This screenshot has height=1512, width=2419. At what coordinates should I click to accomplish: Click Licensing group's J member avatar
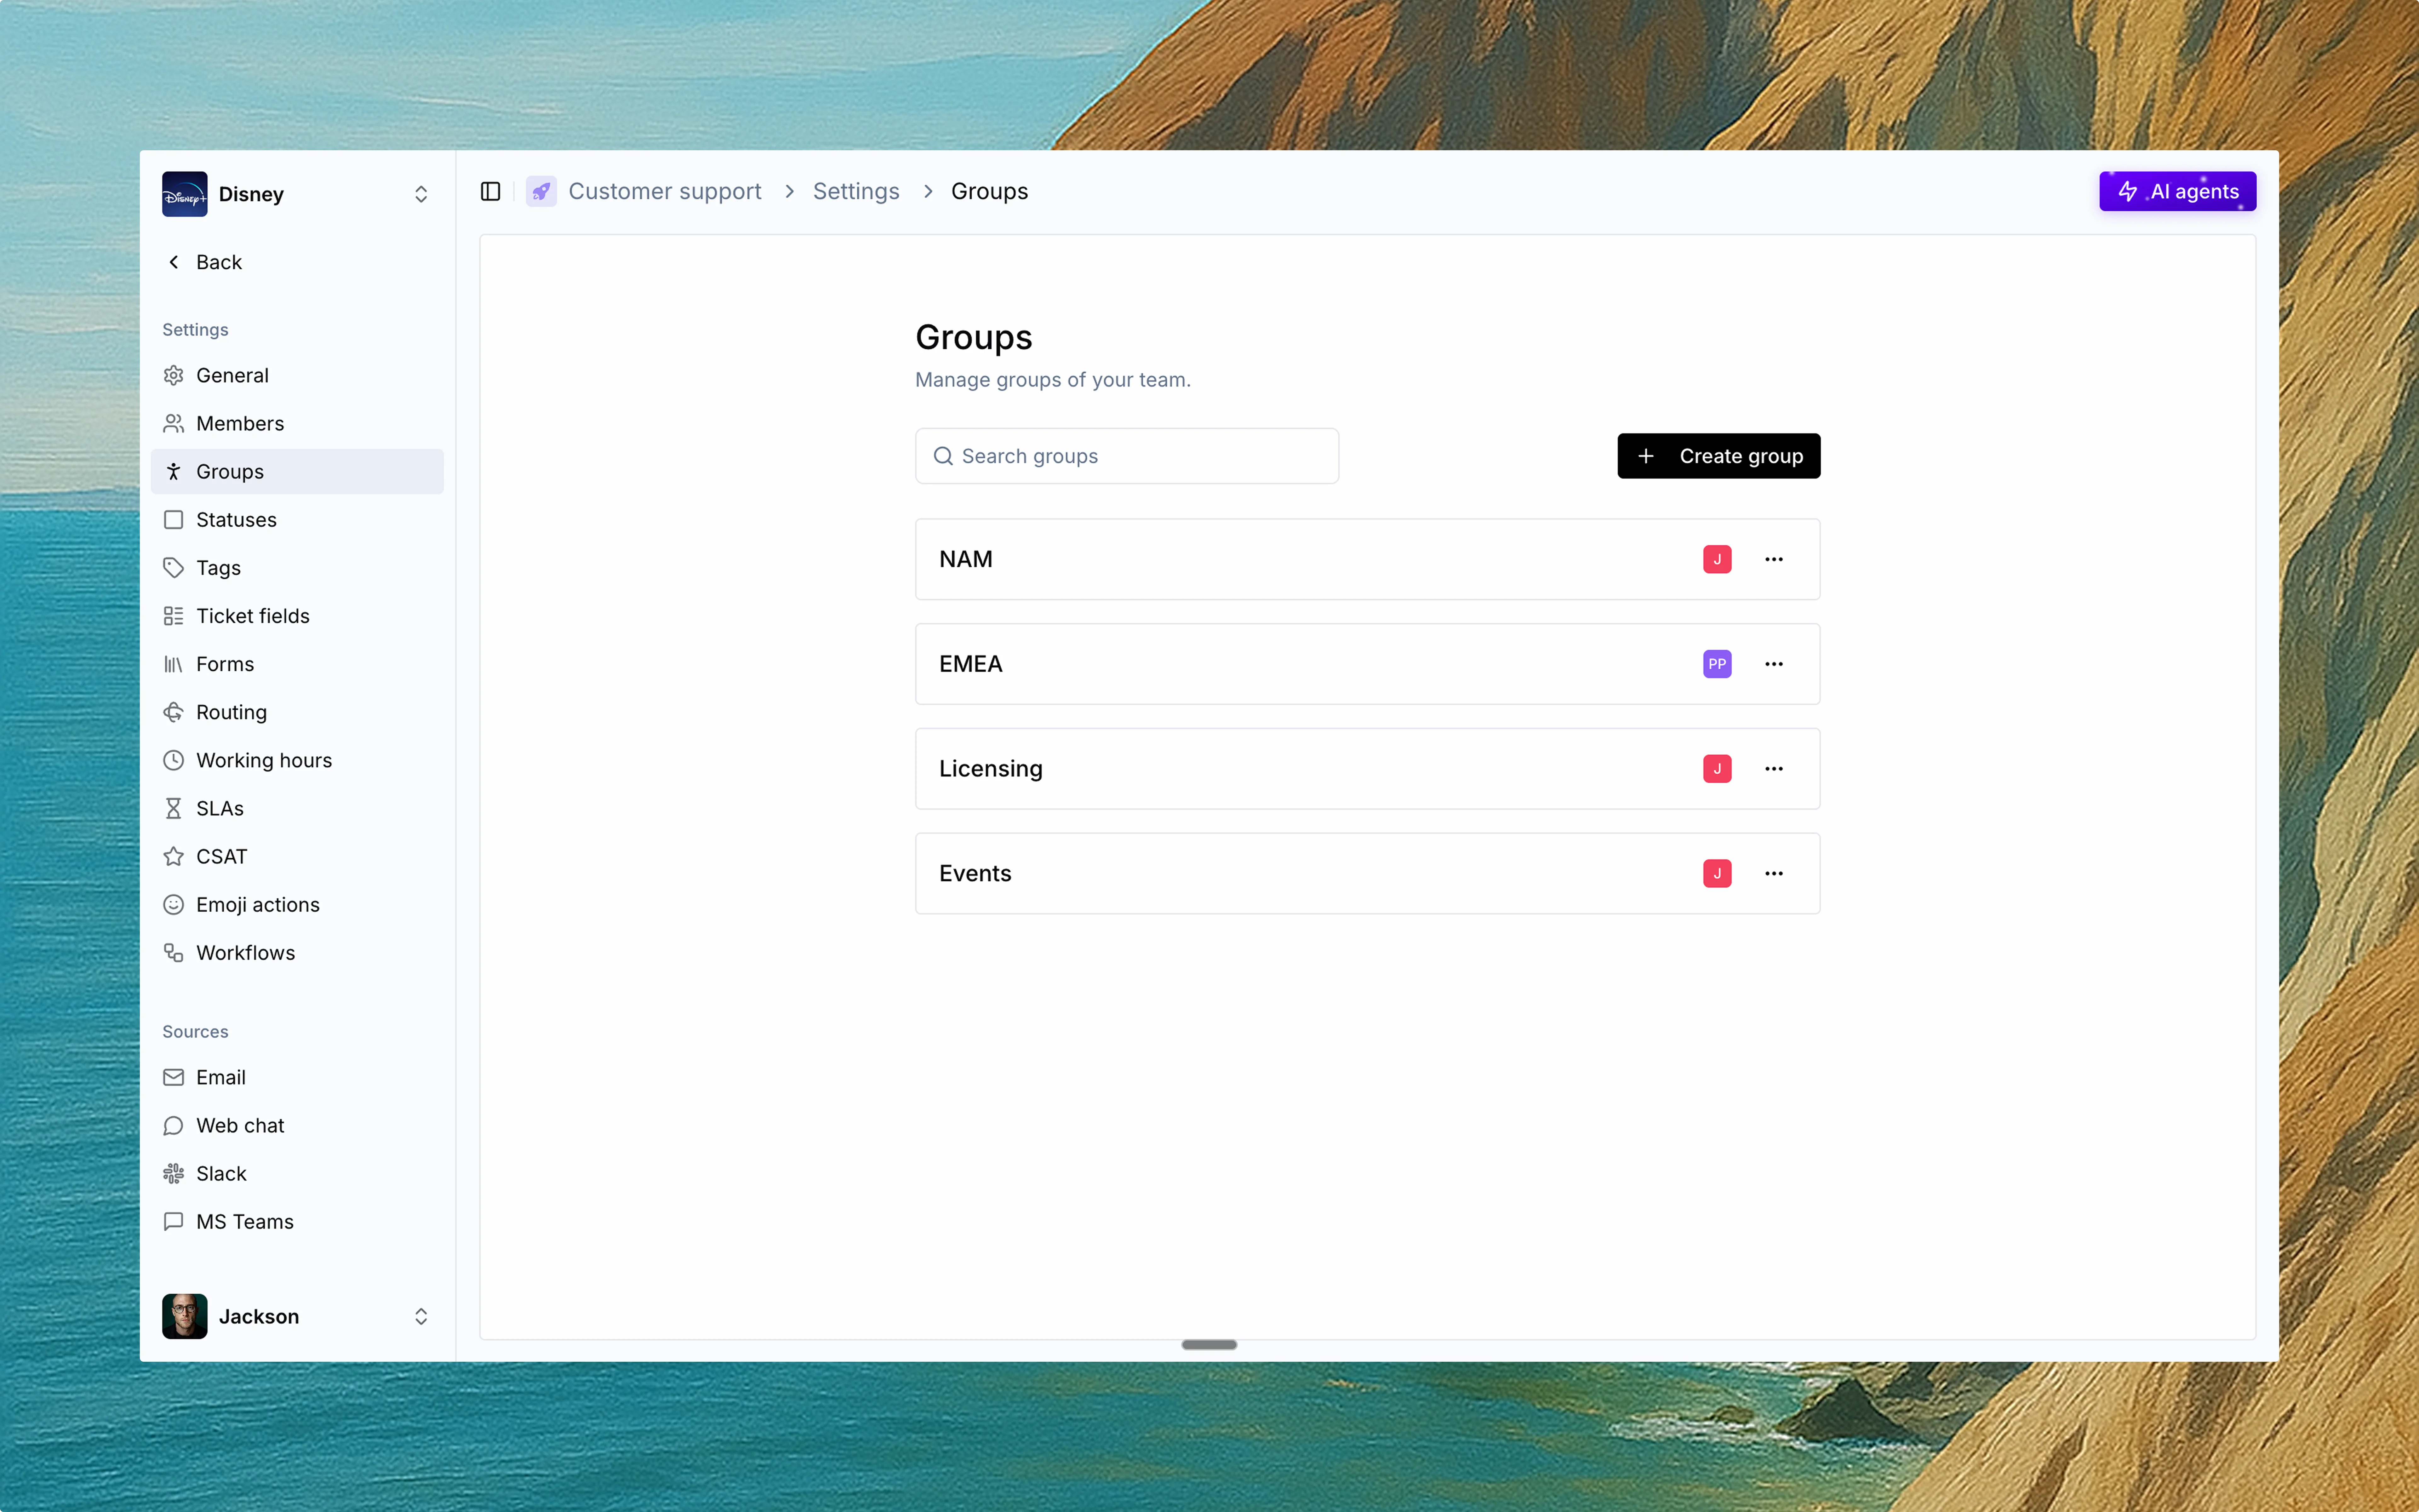pyautogui.click(x=1717, y=769)
